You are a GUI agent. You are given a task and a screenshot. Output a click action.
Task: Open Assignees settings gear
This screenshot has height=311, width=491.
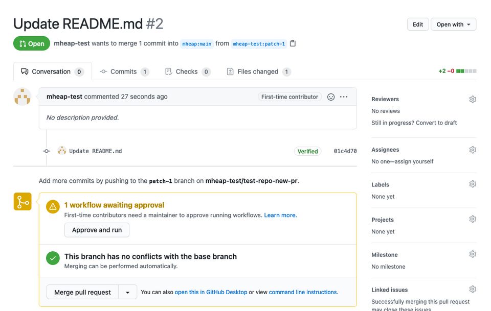pos(473,150)
